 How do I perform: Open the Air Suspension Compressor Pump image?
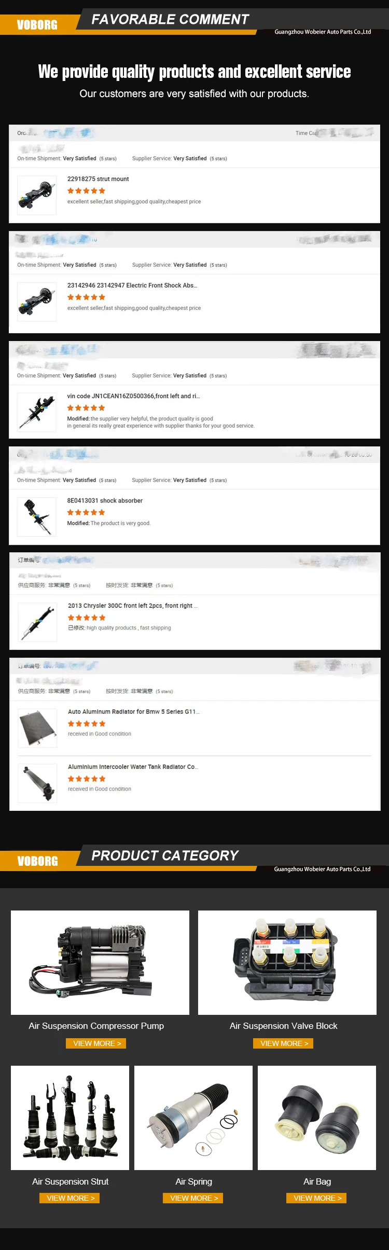100,962
